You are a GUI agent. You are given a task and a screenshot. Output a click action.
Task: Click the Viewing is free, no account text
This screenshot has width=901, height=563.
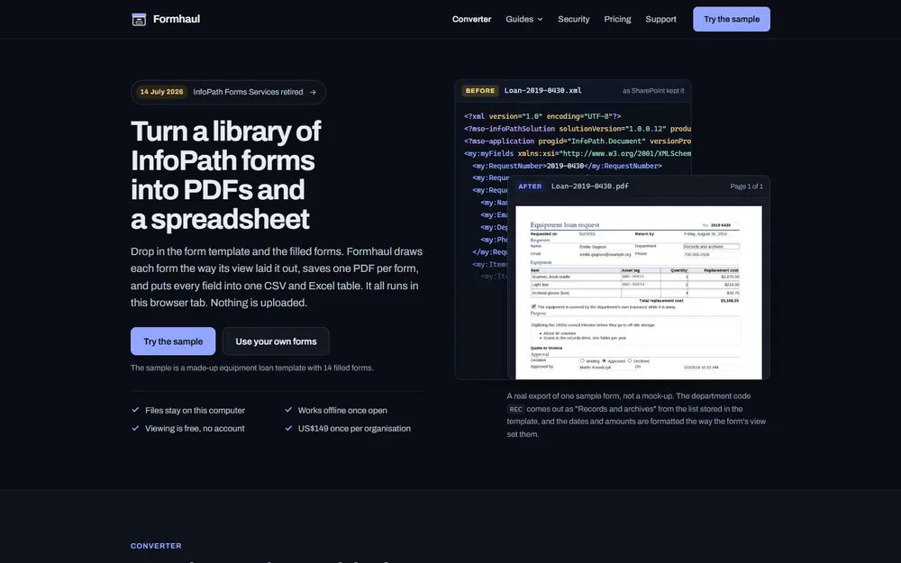(x=195, y=429)
